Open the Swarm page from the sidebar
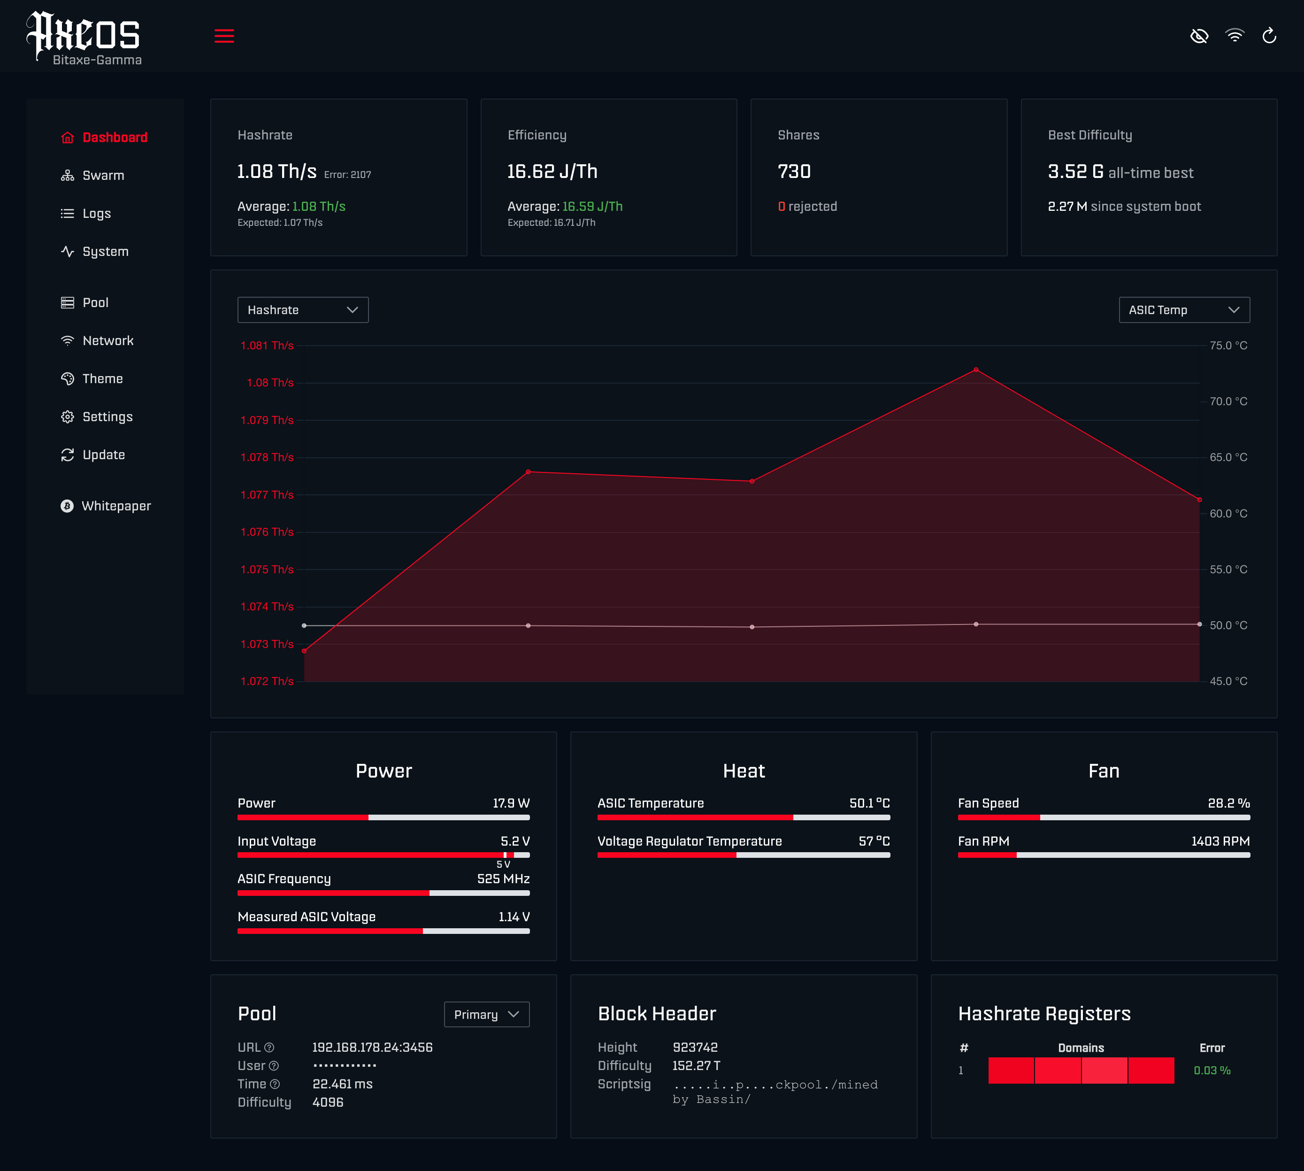Image resolution: width=1304 pixels, height=1171 pixels. [x=103, y=176]
